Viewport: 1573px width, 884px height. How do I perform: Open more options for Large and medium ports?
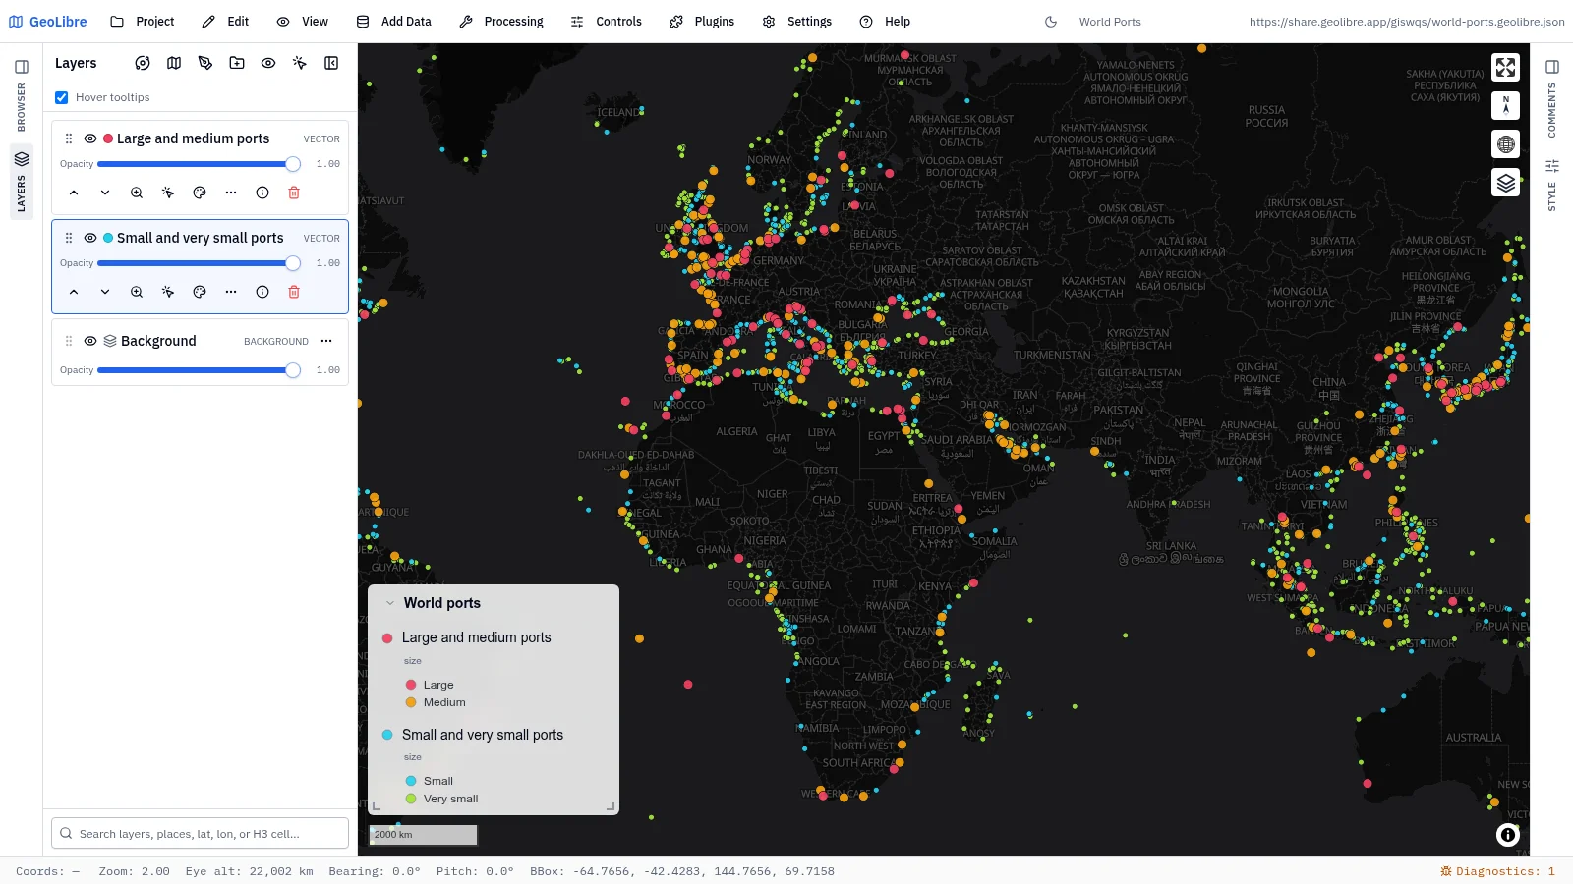pyautogui.click(x=231, y=193)
